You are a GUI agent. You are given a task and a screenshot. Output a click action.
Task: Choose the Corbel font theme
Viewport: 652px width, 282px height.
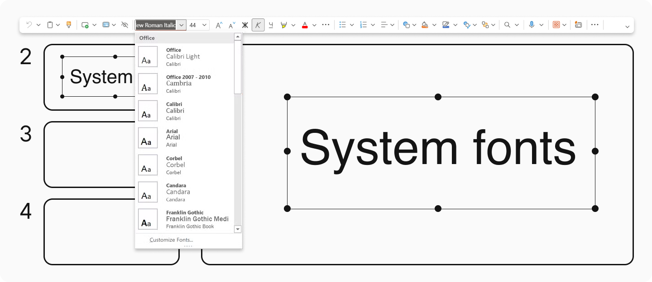(185, 165)
